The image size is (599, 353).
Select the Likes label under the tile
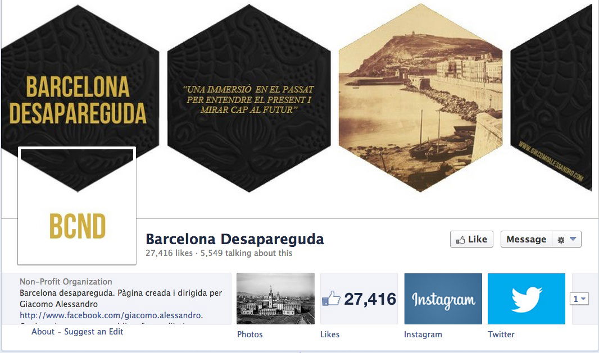[330, 334]
